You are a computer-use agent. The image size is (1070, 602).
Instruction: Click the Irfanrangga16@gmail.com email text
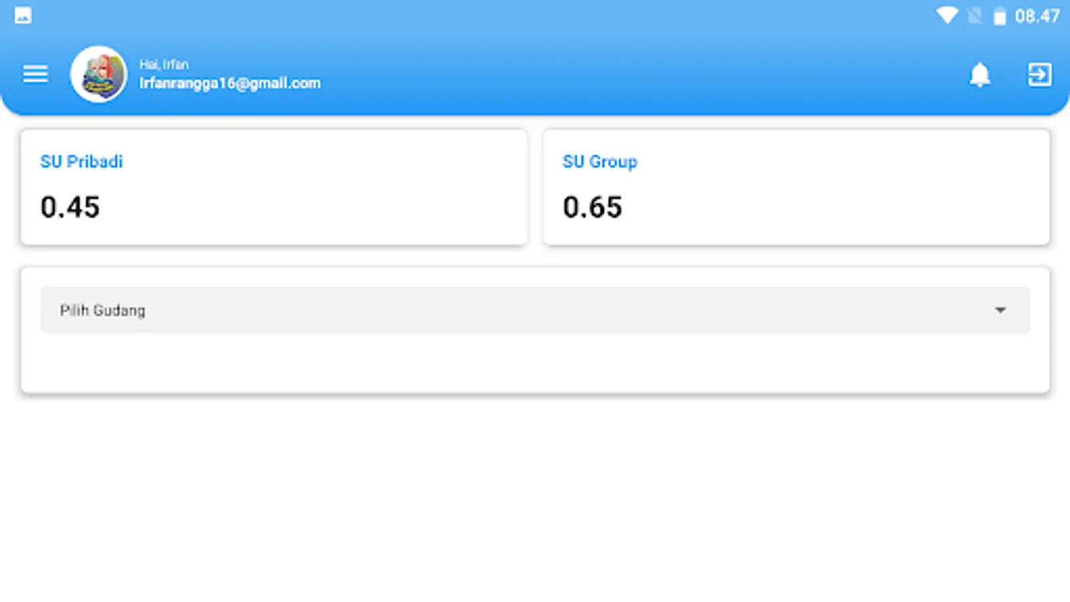click(x=230, y=83)
